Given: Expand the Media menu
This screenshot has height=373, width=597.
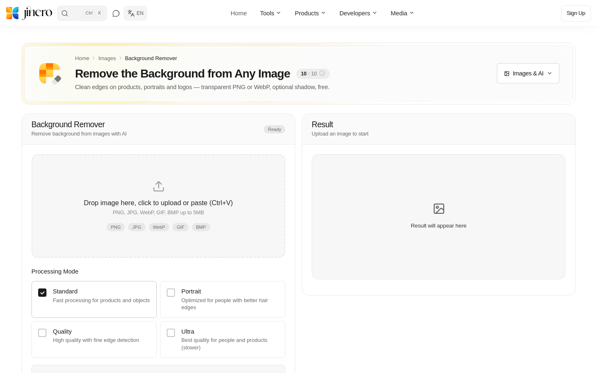Looking at the screenshot, I should (x=402, y=13).
